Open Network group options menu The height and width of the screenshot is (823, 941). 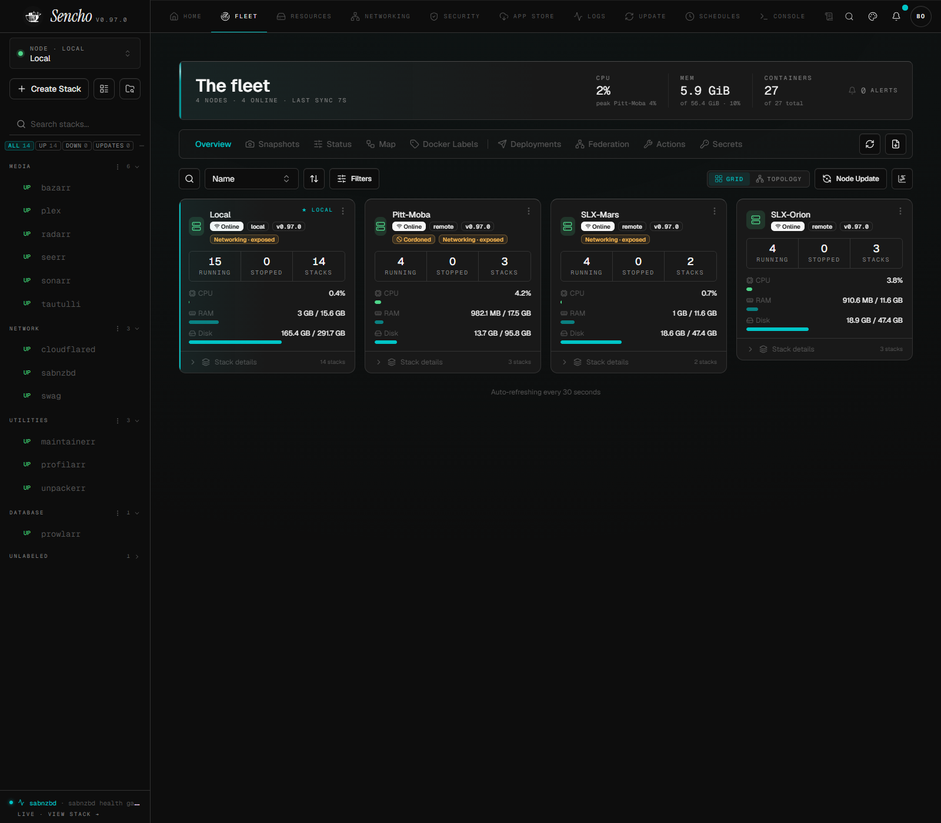coord(118,329)
